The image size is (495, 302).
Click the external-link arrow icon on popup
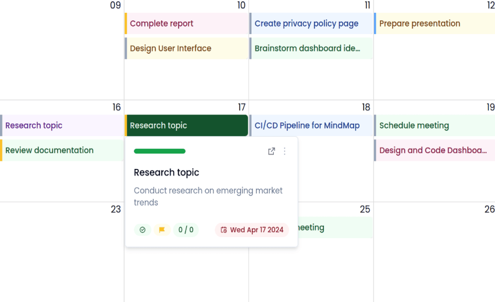[271, 151]
